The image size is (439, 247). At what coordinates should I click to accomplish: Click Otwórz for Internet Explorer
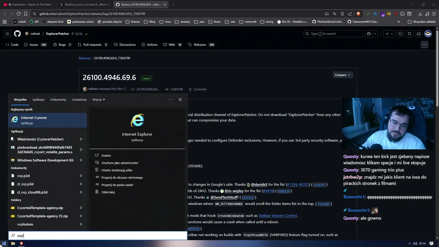[x=106, y=155]
